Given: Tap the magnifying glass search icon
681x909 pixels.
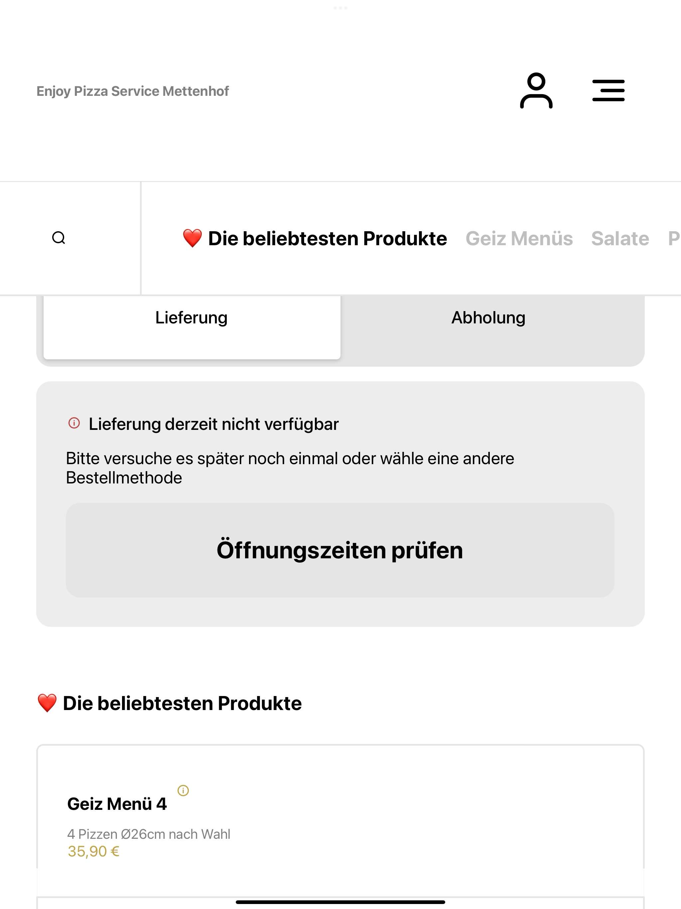Looking at the screenshot, I should [x=59, y=238].
